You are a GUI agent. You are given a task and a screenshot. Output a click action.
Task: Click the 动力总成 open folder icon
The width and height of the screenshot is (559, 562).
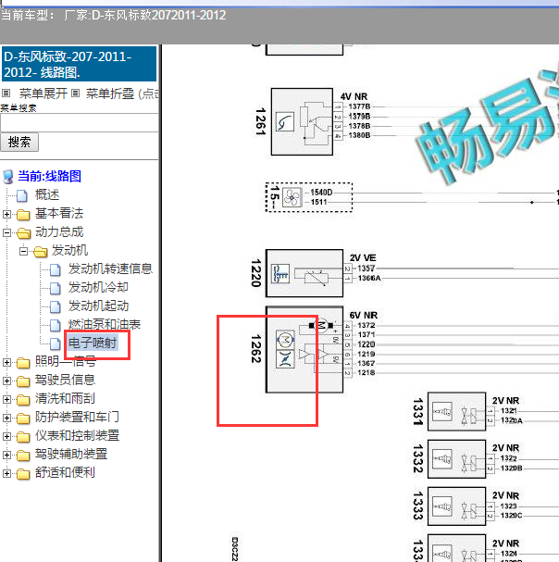[x=24, y=233]
